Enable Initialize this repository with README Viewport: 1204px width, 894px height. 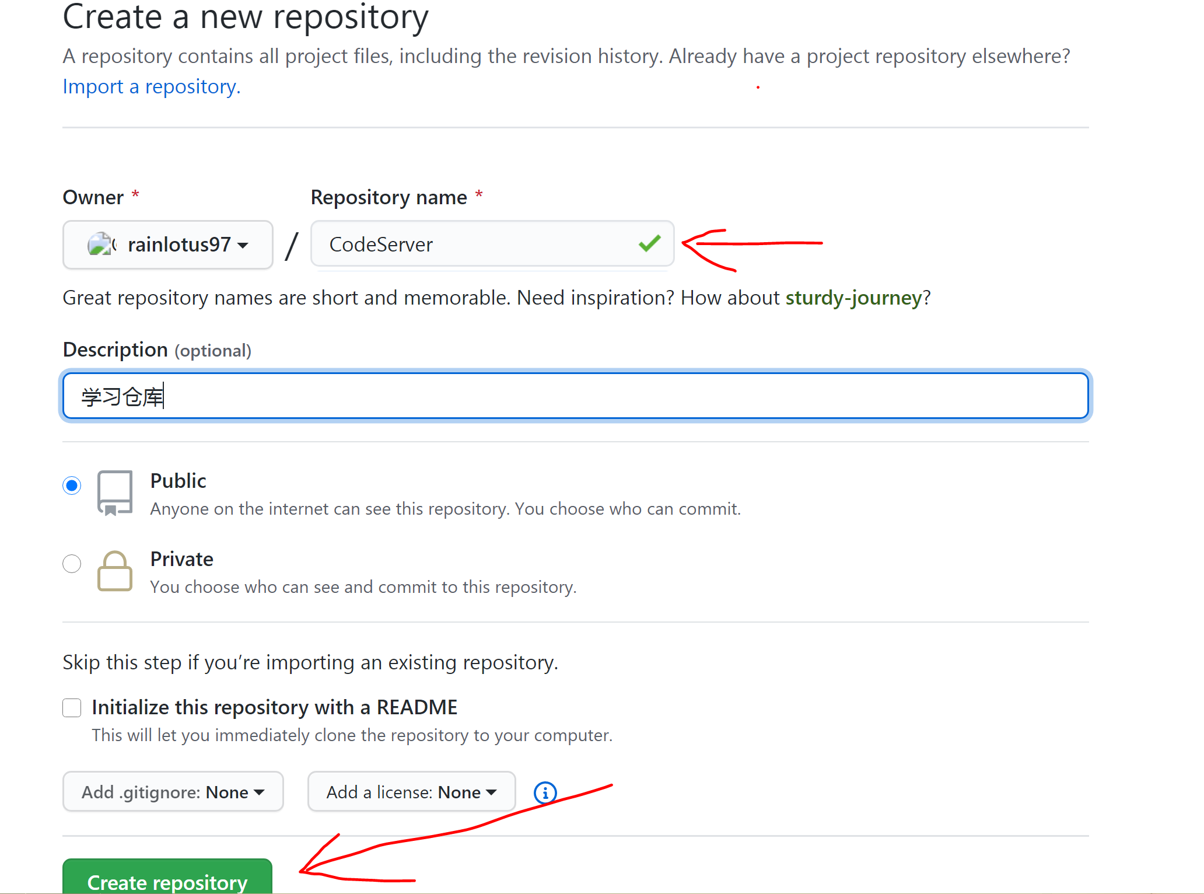pyautogui.click(x=72, y=708)
